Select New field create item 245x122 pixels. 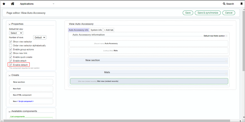31,89
